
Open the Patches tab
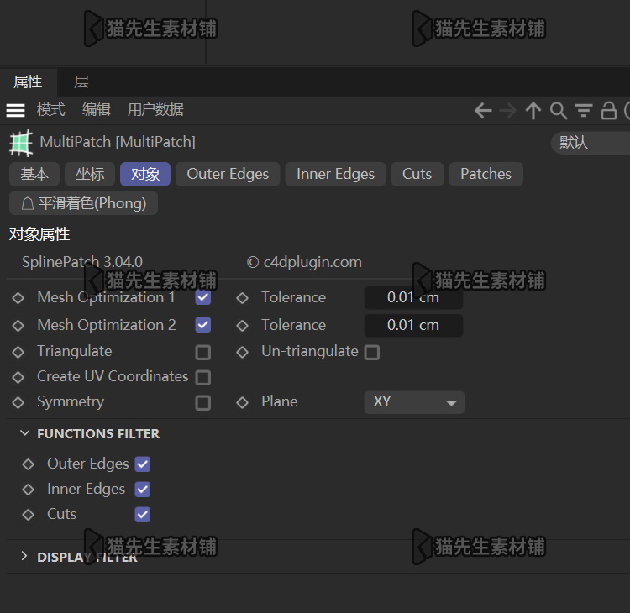pyautogui.click(x=486, y=174)
